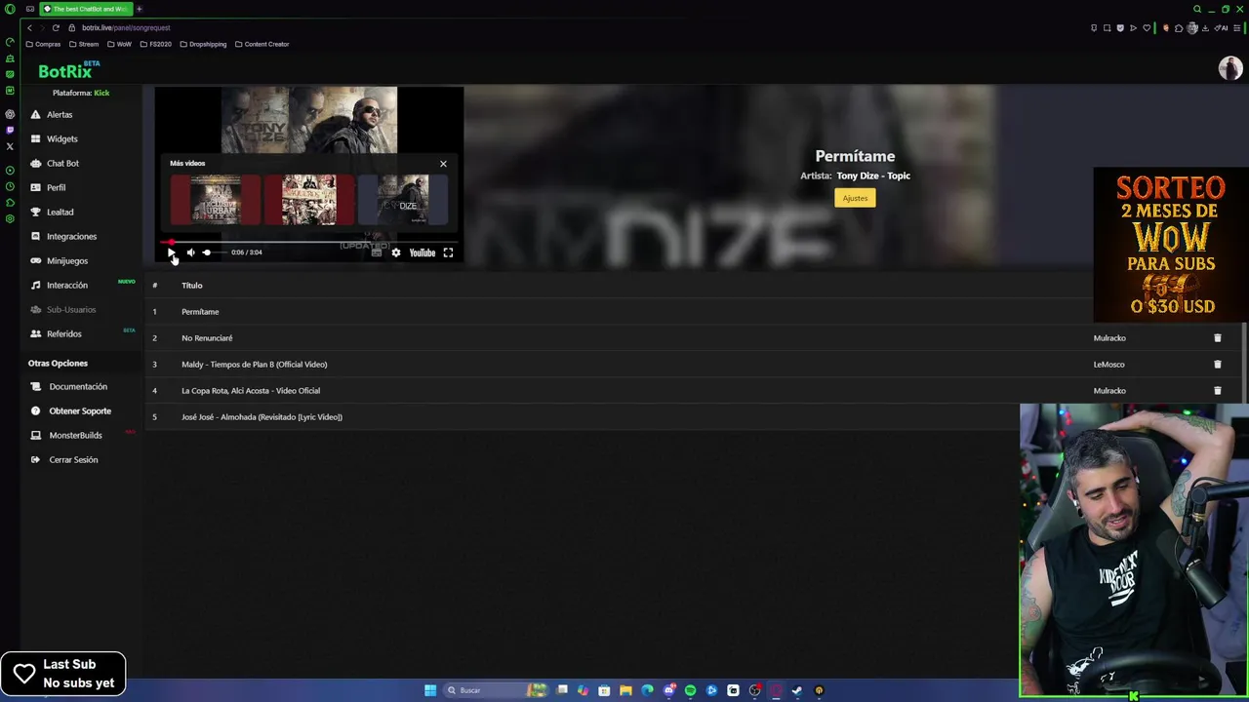The image size is (1249, 702).
Task: Toggle subtitles in the video player
Action: click(376, 253)
